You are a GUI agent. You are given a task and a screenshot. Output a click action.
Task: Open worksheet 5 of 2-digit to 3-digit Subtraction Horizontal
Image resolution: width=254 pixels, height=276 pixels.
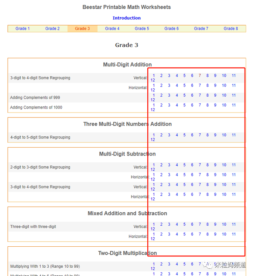click(184, 175)
